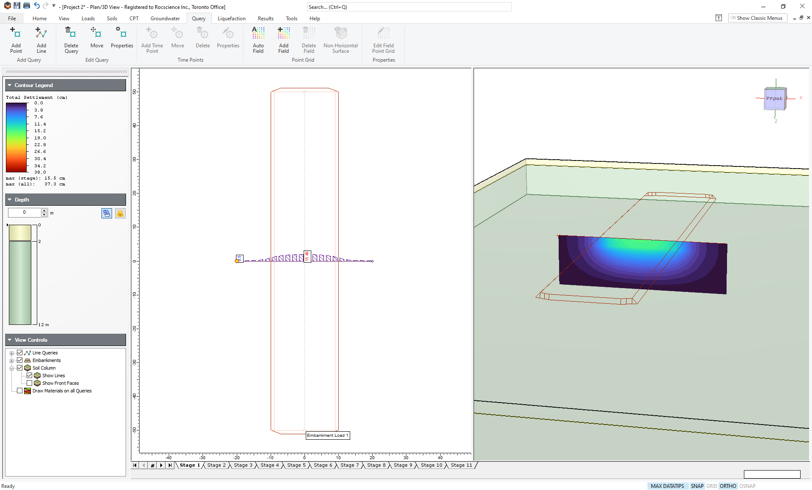Image resolution: width=812 pixels, height=490 pixels.
Task: Expand the Embankments tree node
Action: pos(12,361)
